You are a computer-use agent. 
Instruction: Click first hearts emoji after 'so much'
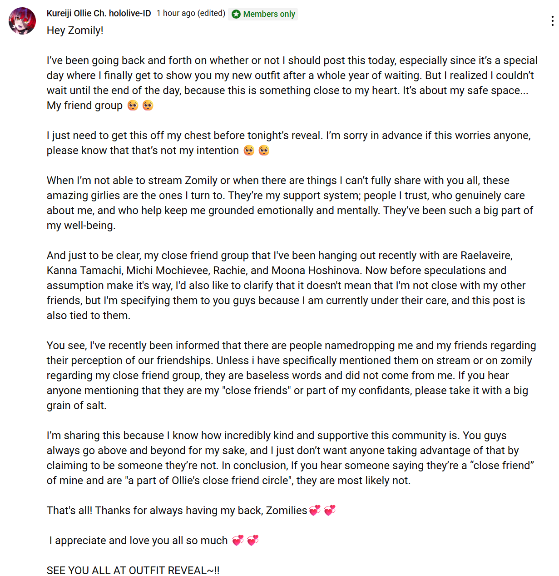tap(238, 541)
